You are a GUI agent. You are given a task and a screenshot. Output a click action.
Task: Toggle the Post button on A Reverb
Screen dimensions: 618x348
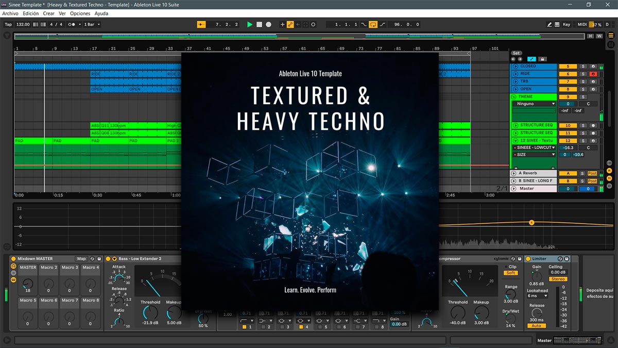(x=592, y=173)
